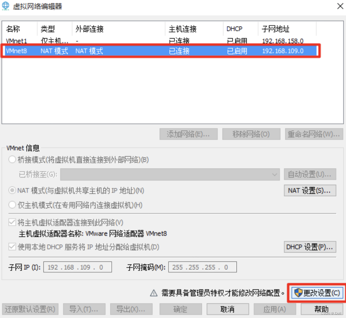The image size is (346, 318).
Task: Click the Subnet IP (子网 IP) input field
Action: (78, 267)
